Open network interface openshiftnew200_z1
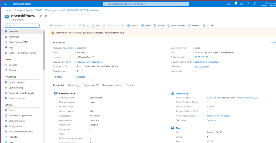This screenshot has height=143, width=276. tap(248, 98)
